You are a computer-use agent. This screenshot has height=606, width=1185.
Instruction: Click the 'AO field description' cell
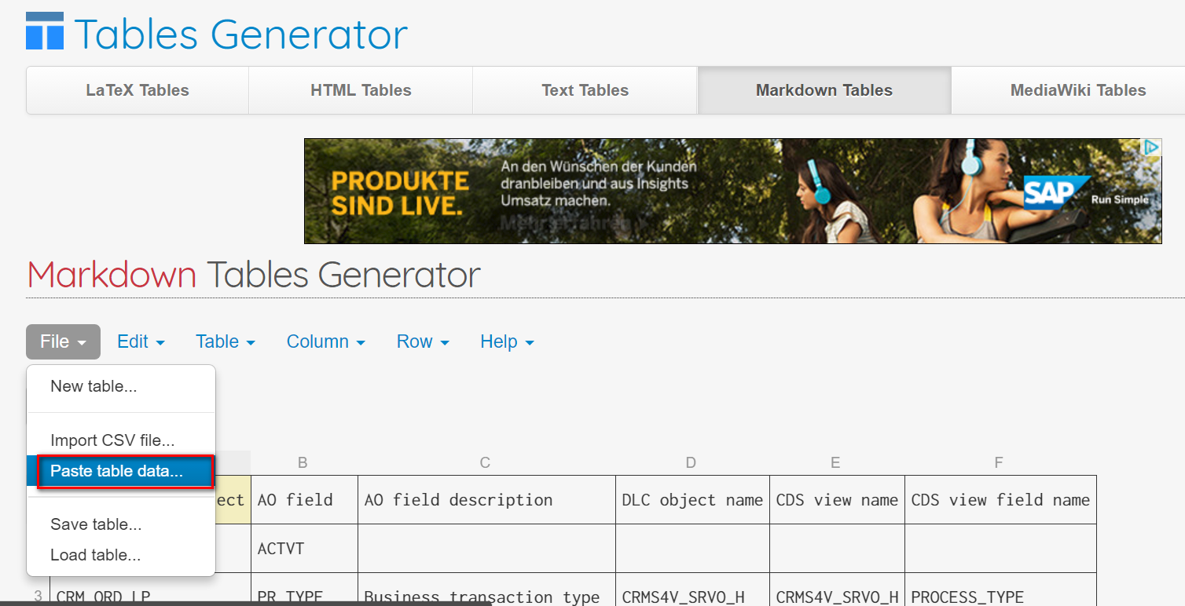(x=486, y=500)
